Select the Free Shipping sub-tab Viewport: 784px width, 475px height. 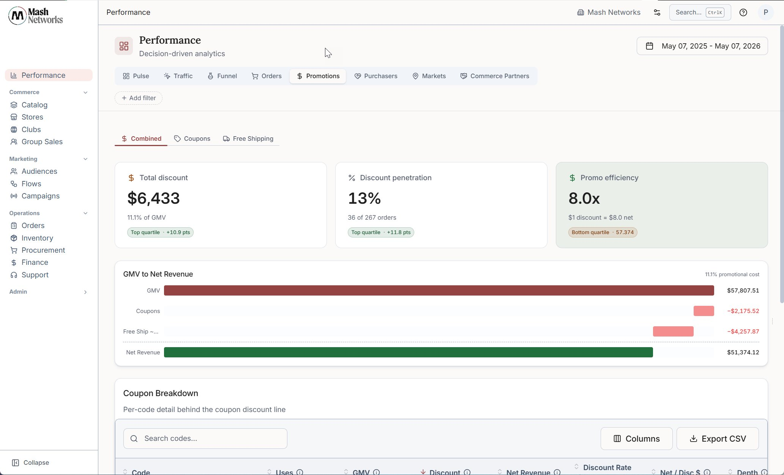[x=248, y=138]
